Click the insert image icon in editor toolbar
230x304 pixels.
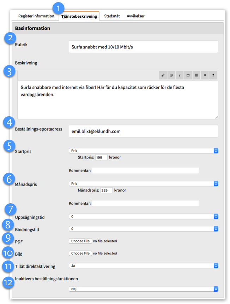[188, 75]
